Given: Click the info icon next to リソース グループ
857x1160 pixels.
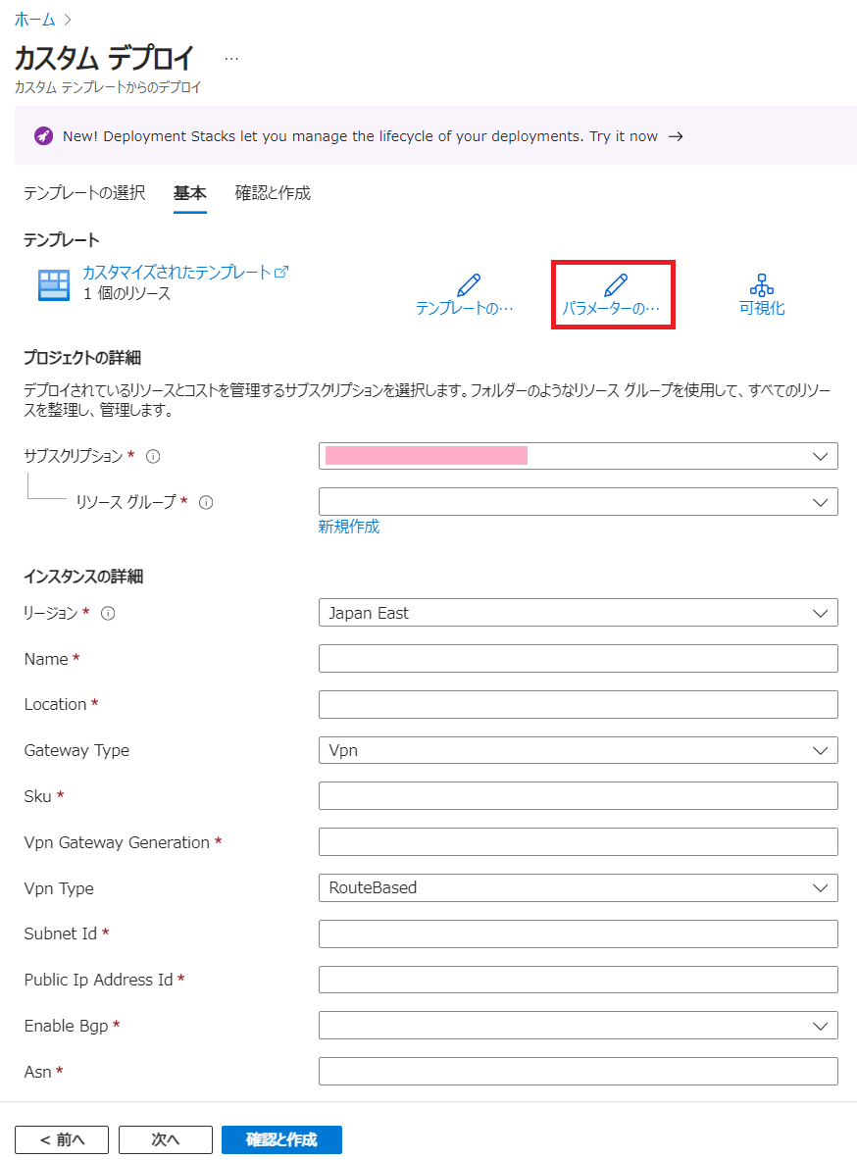Looking at the screenshot, I should [x=207, y=502].
